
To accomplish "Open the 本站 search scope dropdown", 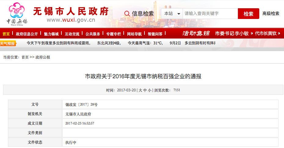I will (172, 13).
